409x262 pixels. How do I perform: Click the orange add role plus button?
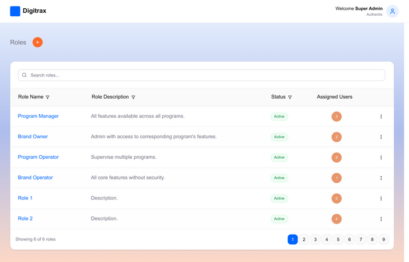37,42
